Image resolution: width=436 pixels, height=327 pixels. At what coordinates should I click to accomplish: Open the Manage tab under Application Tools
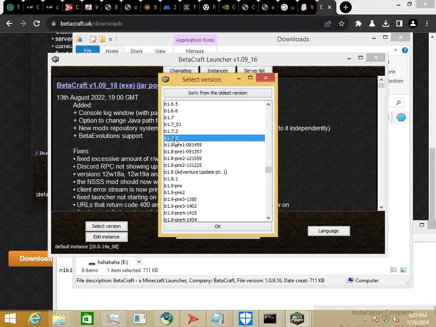tap(195, 51)
